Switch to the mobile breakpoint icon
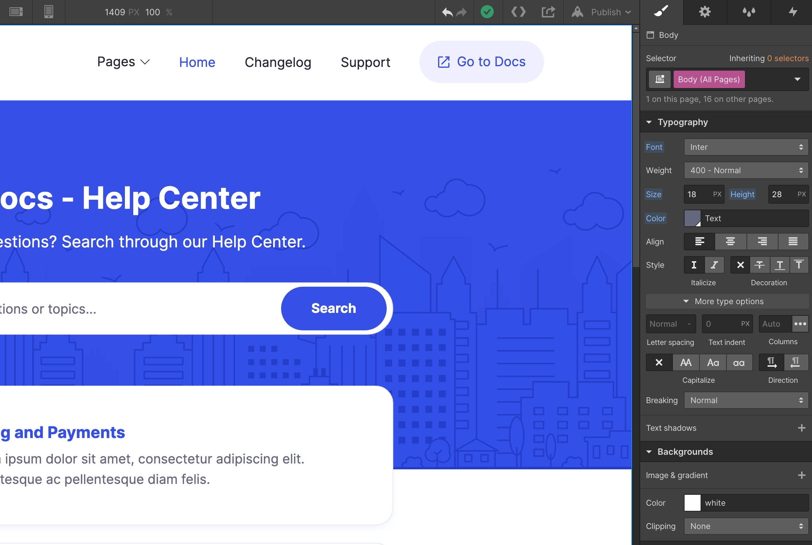 click(x=48, y=12)
